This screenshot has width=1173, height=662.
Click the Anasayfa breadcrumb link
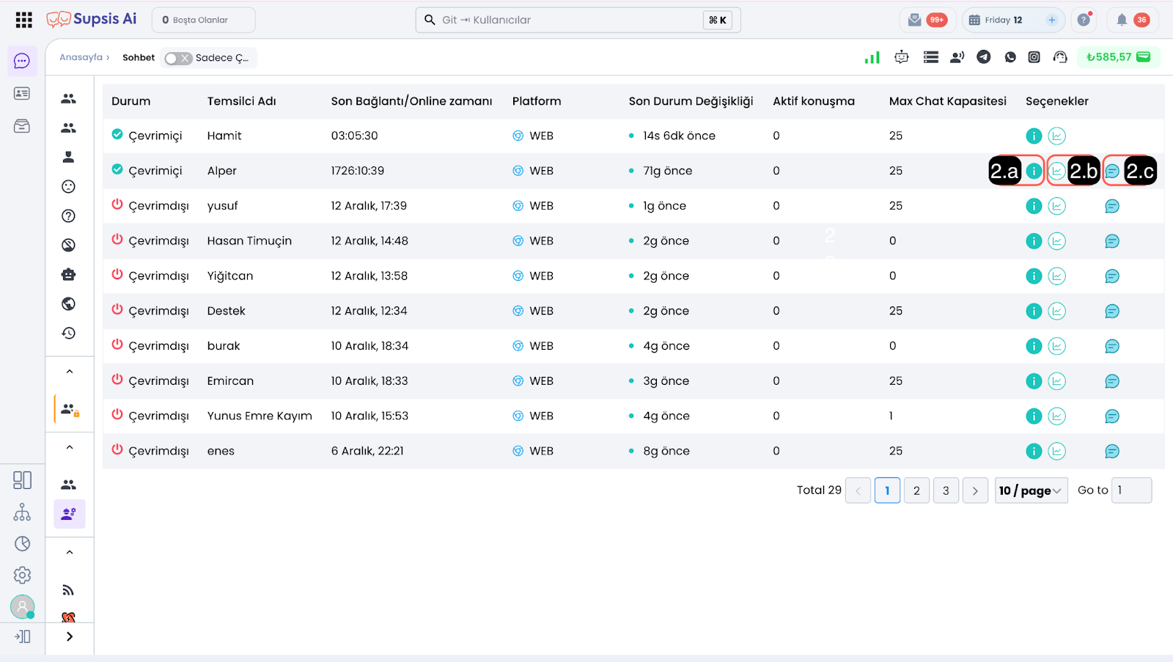(x=81, y=57)
